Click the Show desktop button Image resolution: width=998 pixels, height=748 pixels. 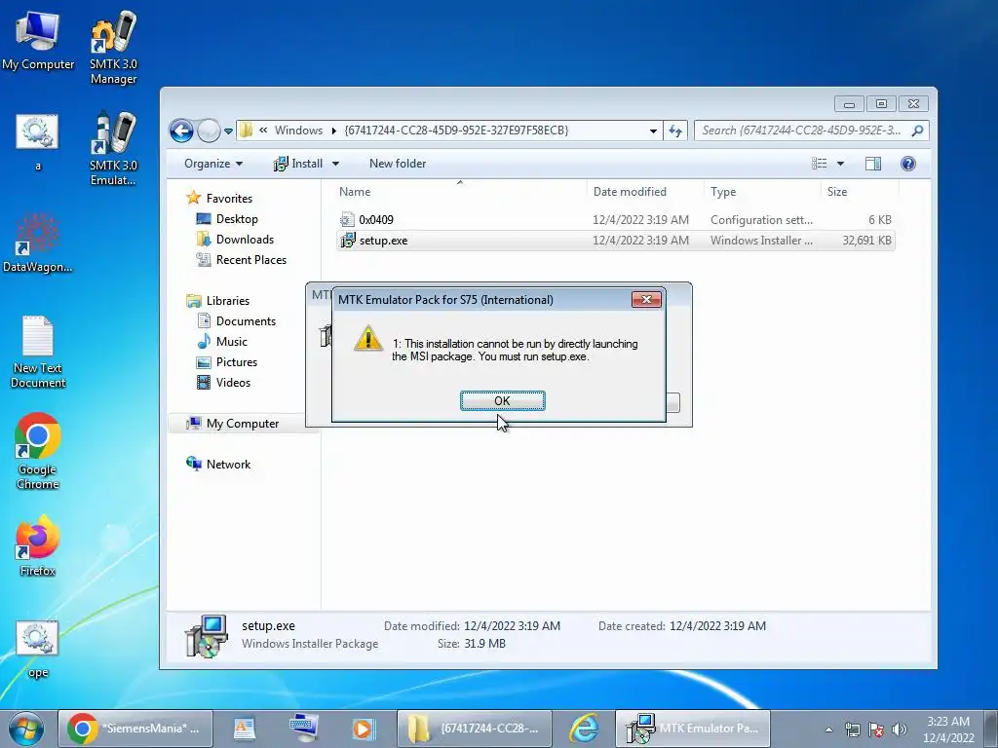click(x=990, y=729)
